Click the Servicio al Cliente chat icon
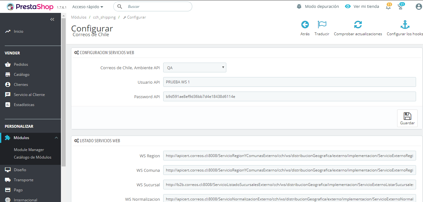This screenshot has height=202, width=423. click(x=8, y=95)
